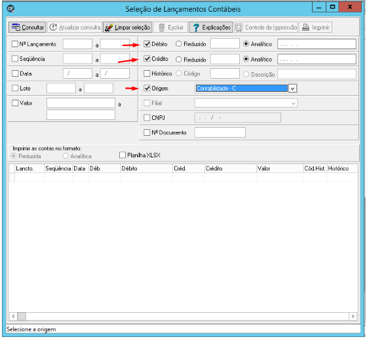The width and height of the screenshot is (367, 339).
Task: Click the start Data input field
Action: (77, 73)
